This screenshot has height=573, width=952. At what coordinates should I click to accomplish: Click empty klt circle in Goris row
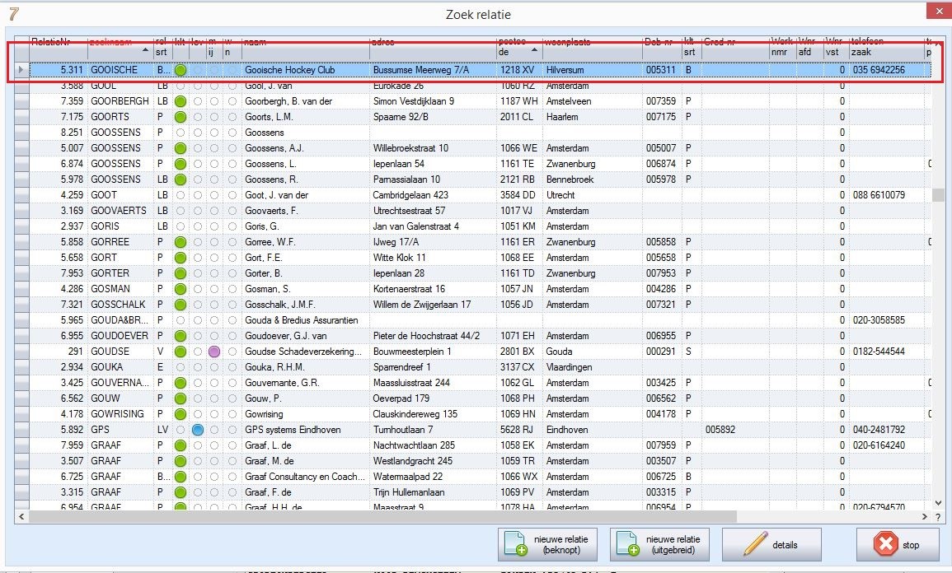click(181, 226)
